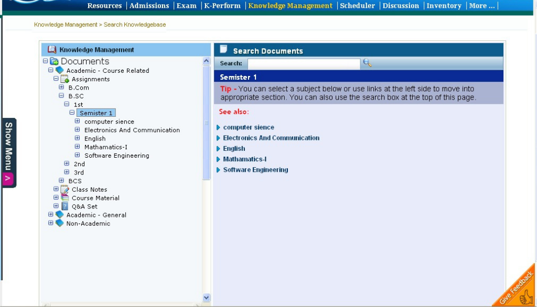Expand the 2nd year node
Screen dimensions: 537x307
click(x=67, y=163)
